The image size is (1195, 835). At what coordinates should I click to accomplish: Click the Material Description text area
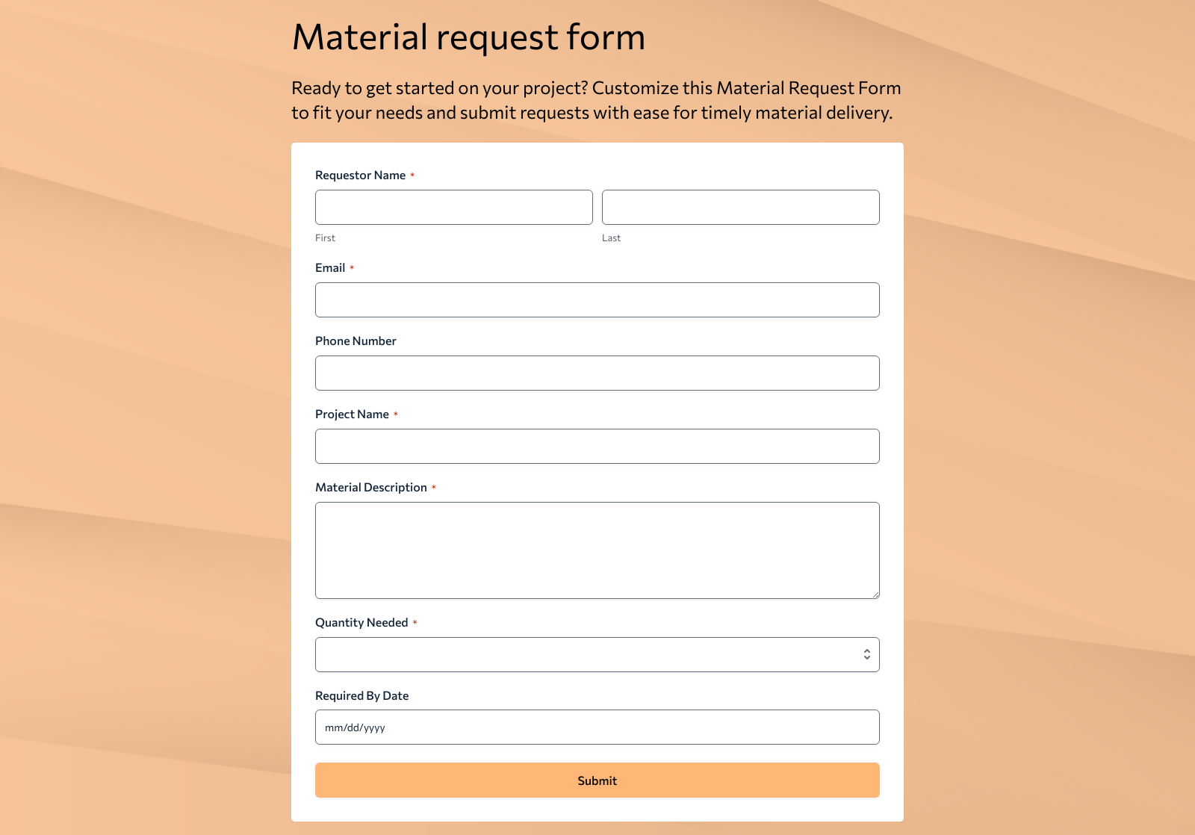click(597, 550)
